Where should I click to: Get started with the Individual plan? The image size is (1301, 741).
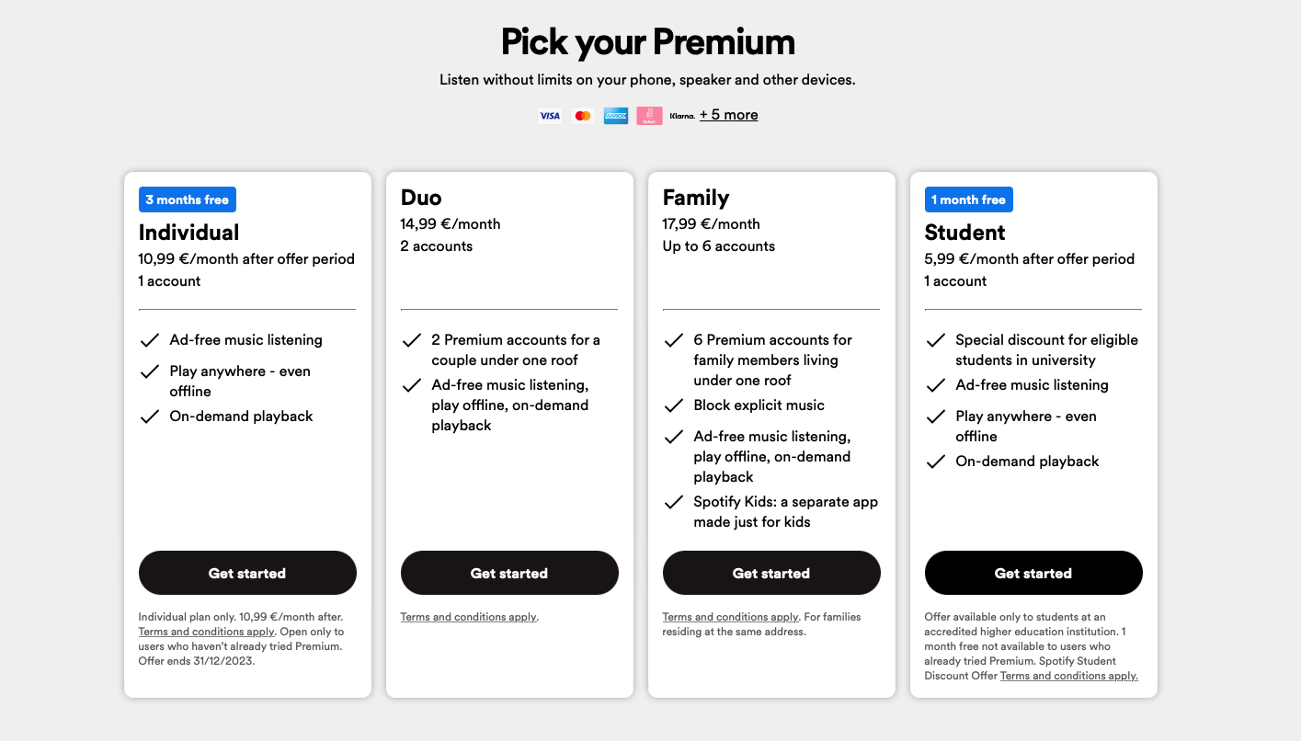pyautogui.click(x=247, y=573)
